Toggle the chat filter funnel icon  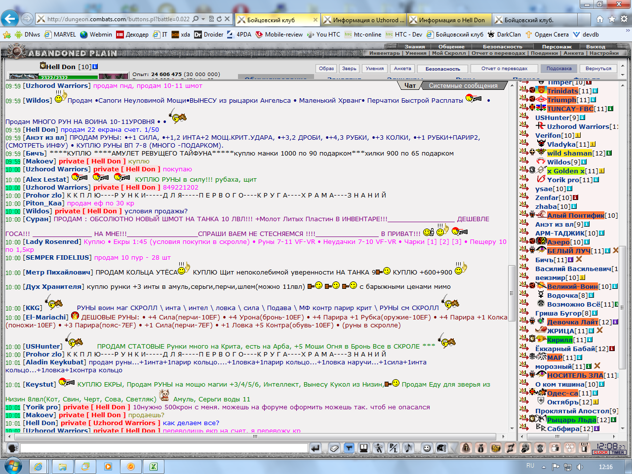click(x=349, y=448)
